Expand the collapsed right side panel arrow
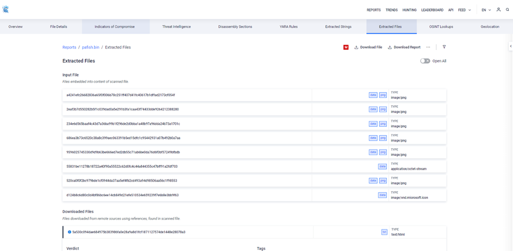 tap(510, 46)
